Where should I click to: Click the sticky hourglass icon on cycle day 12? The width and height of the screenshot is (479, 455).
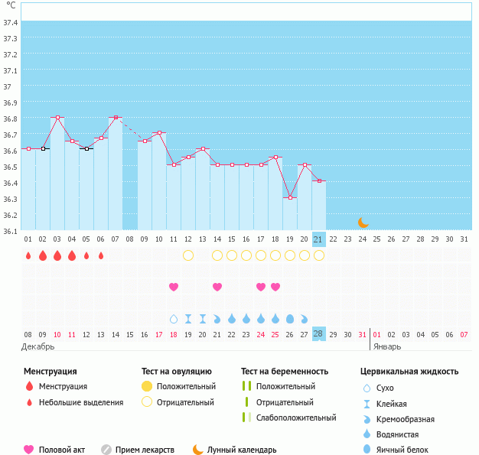[x=188, y=318]
